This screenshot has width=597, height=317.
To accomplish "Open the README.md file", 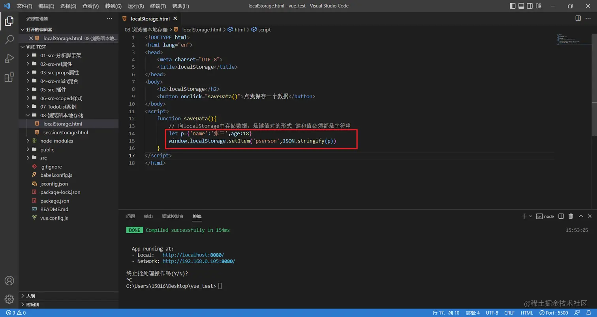I will click(x=69, y=209).
